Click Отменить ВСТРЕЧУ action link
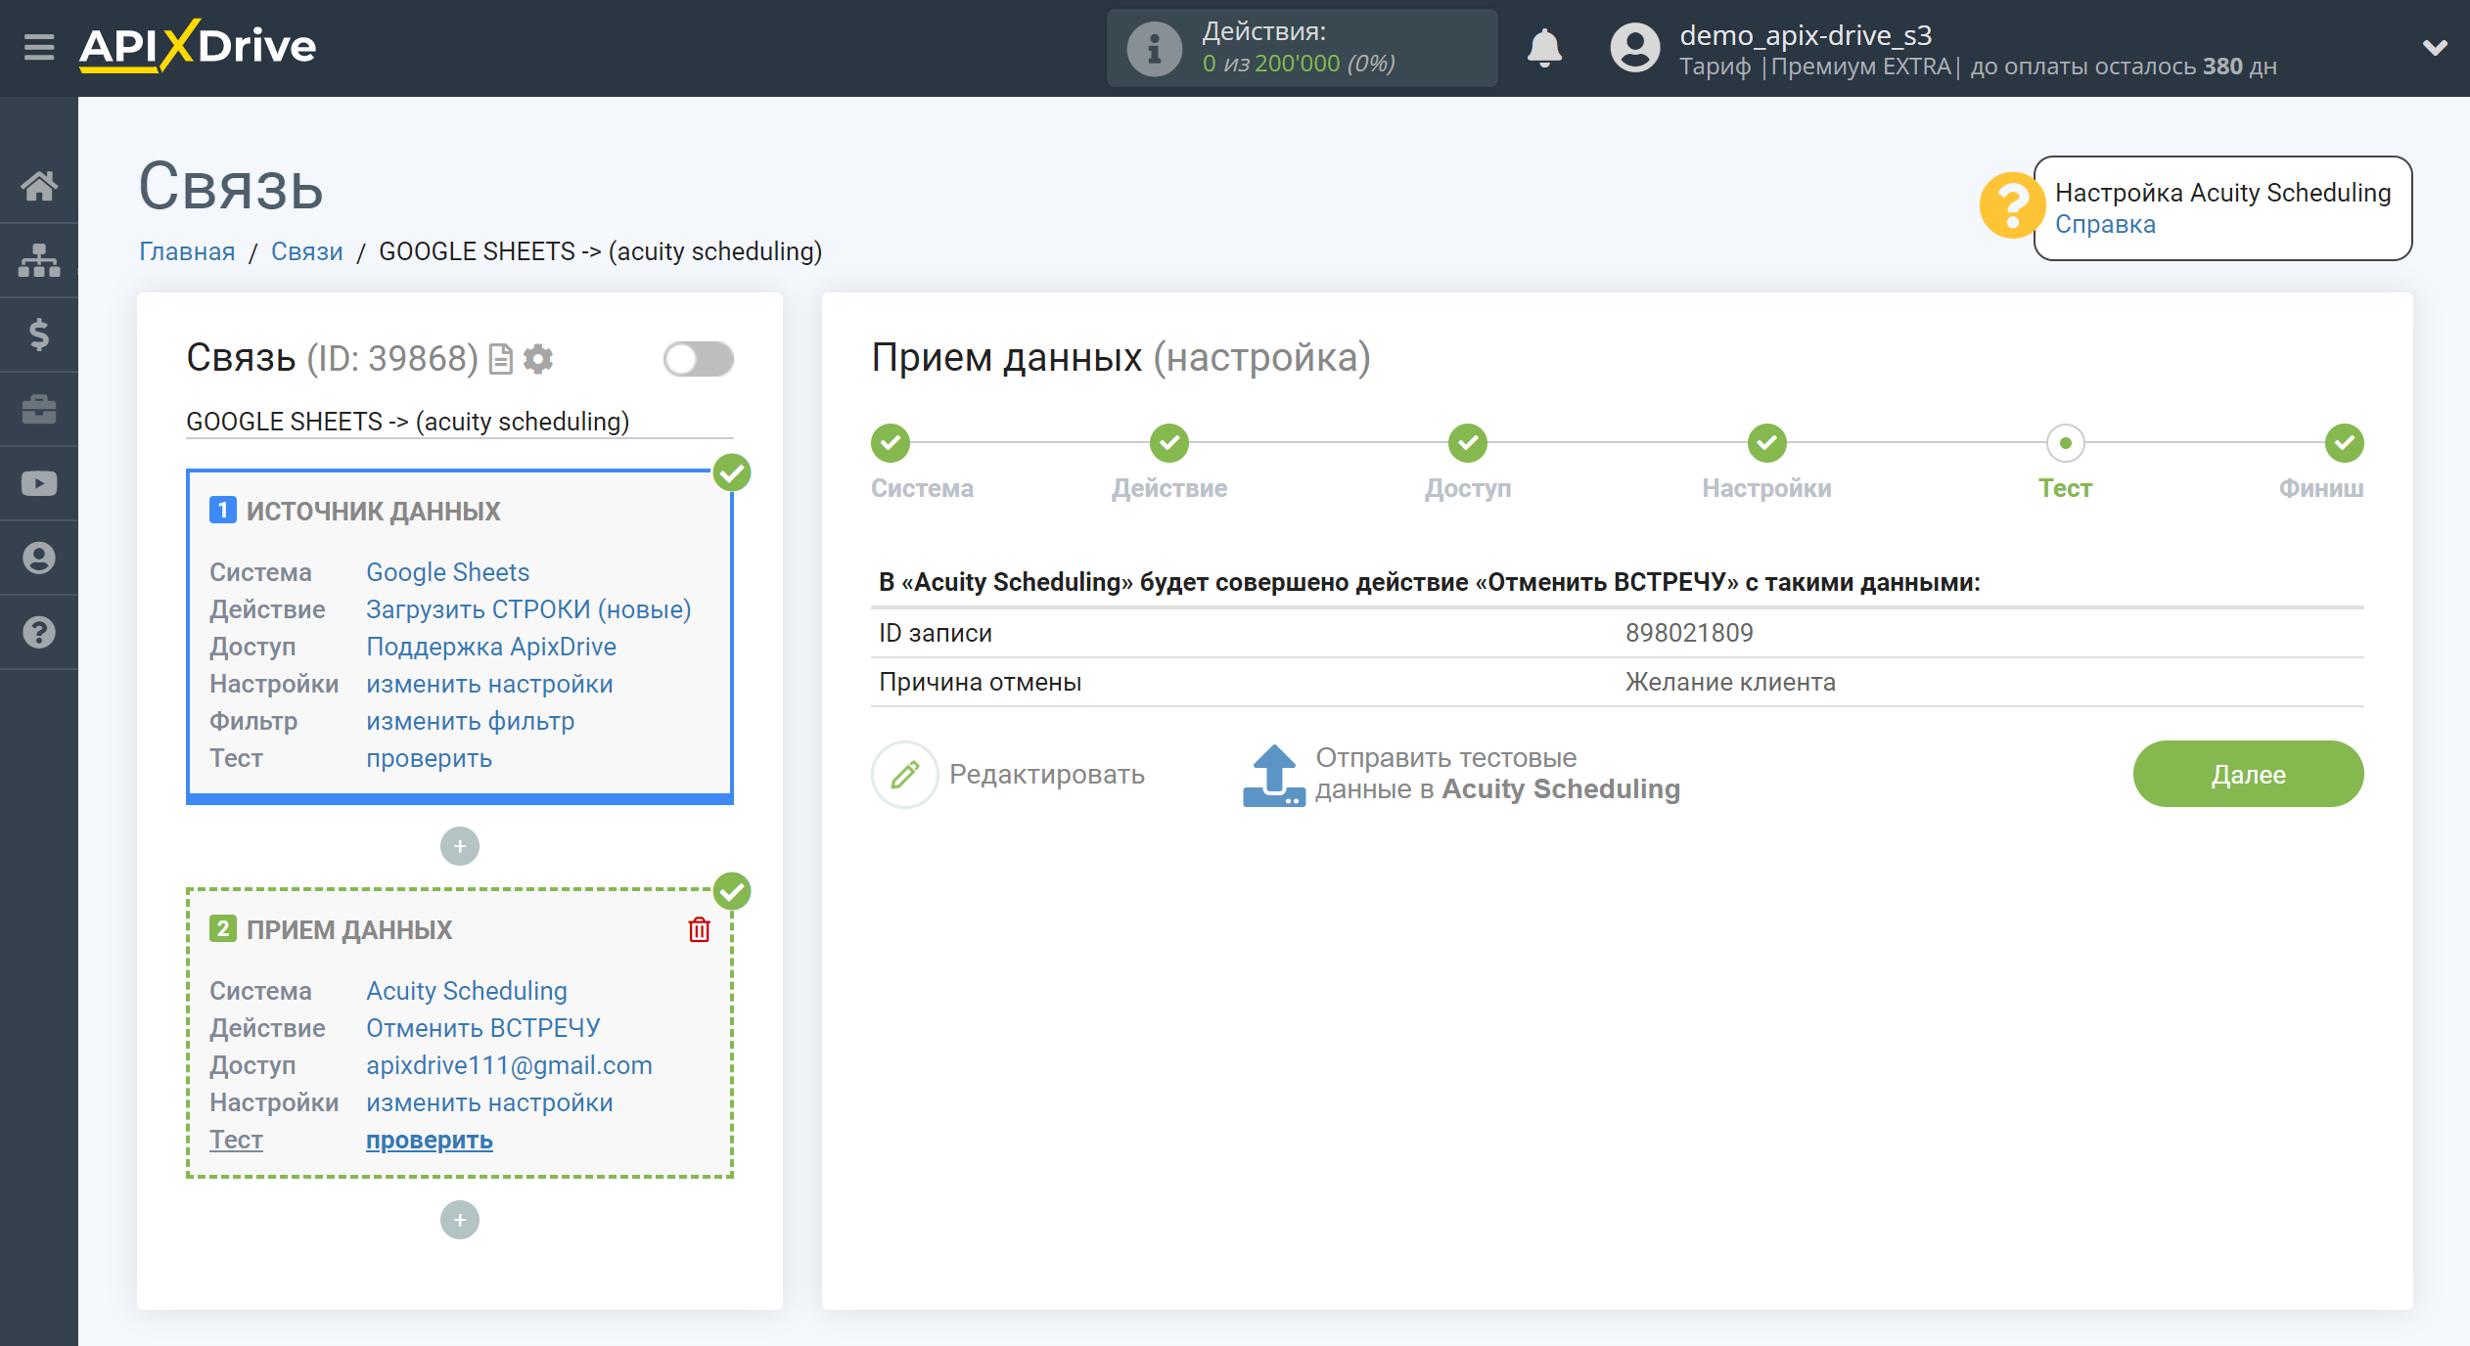This screenshot has width=2470, height=1346. (483, 1028)
